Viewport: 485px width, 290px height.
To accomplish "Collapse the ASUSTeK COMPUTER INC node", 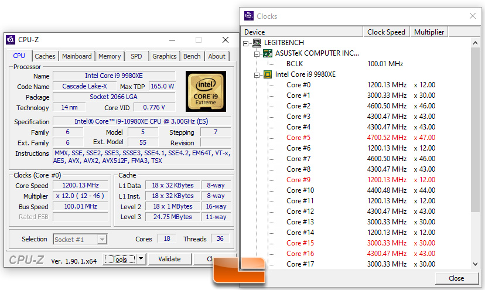I will tap(257, 54).
